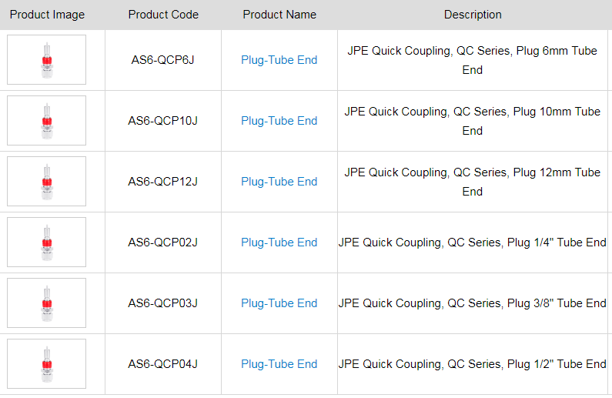This screenshot has width=612, height=398.
Task: Click description for Plug 3/8" Tube End
Action: 473,303
